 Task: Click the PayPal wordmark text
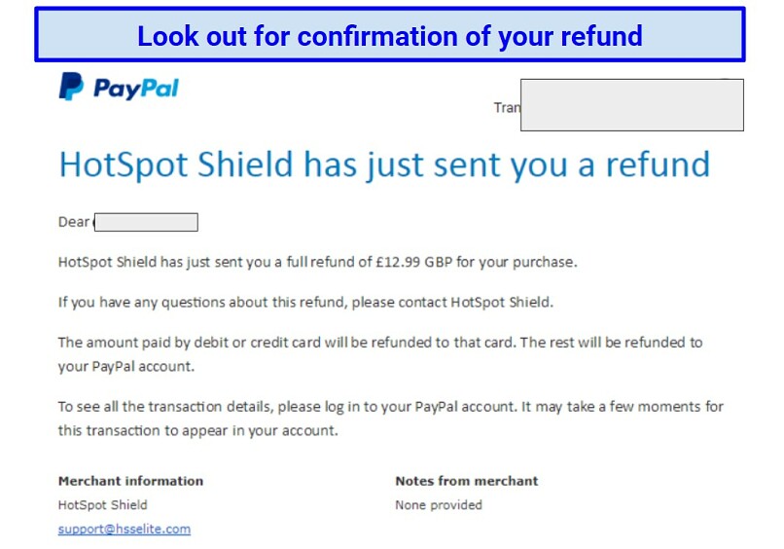136,89
